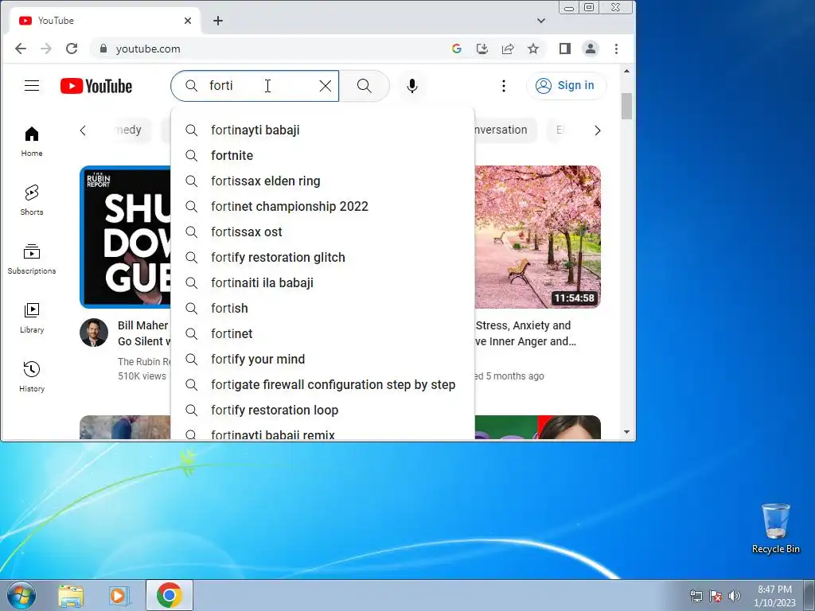Screen dimensions: 815x611
Task: Select suggestion fortissax elden ring
Action: 322,181
